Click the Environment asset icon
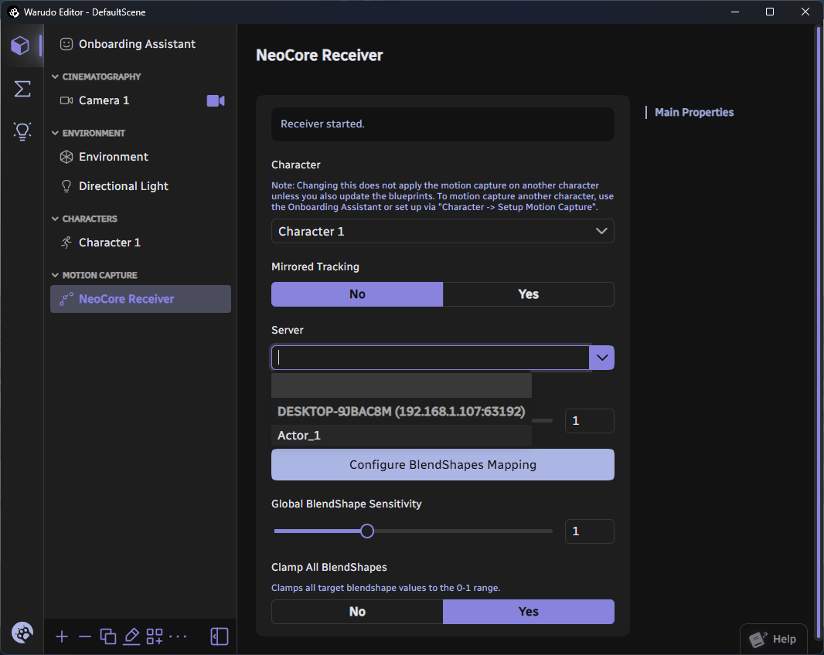 [66, 157]
